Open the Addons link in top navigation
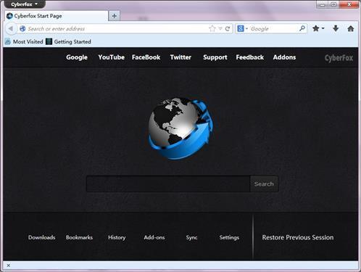This screenshot has height=272, width=361. coord(284,57)
